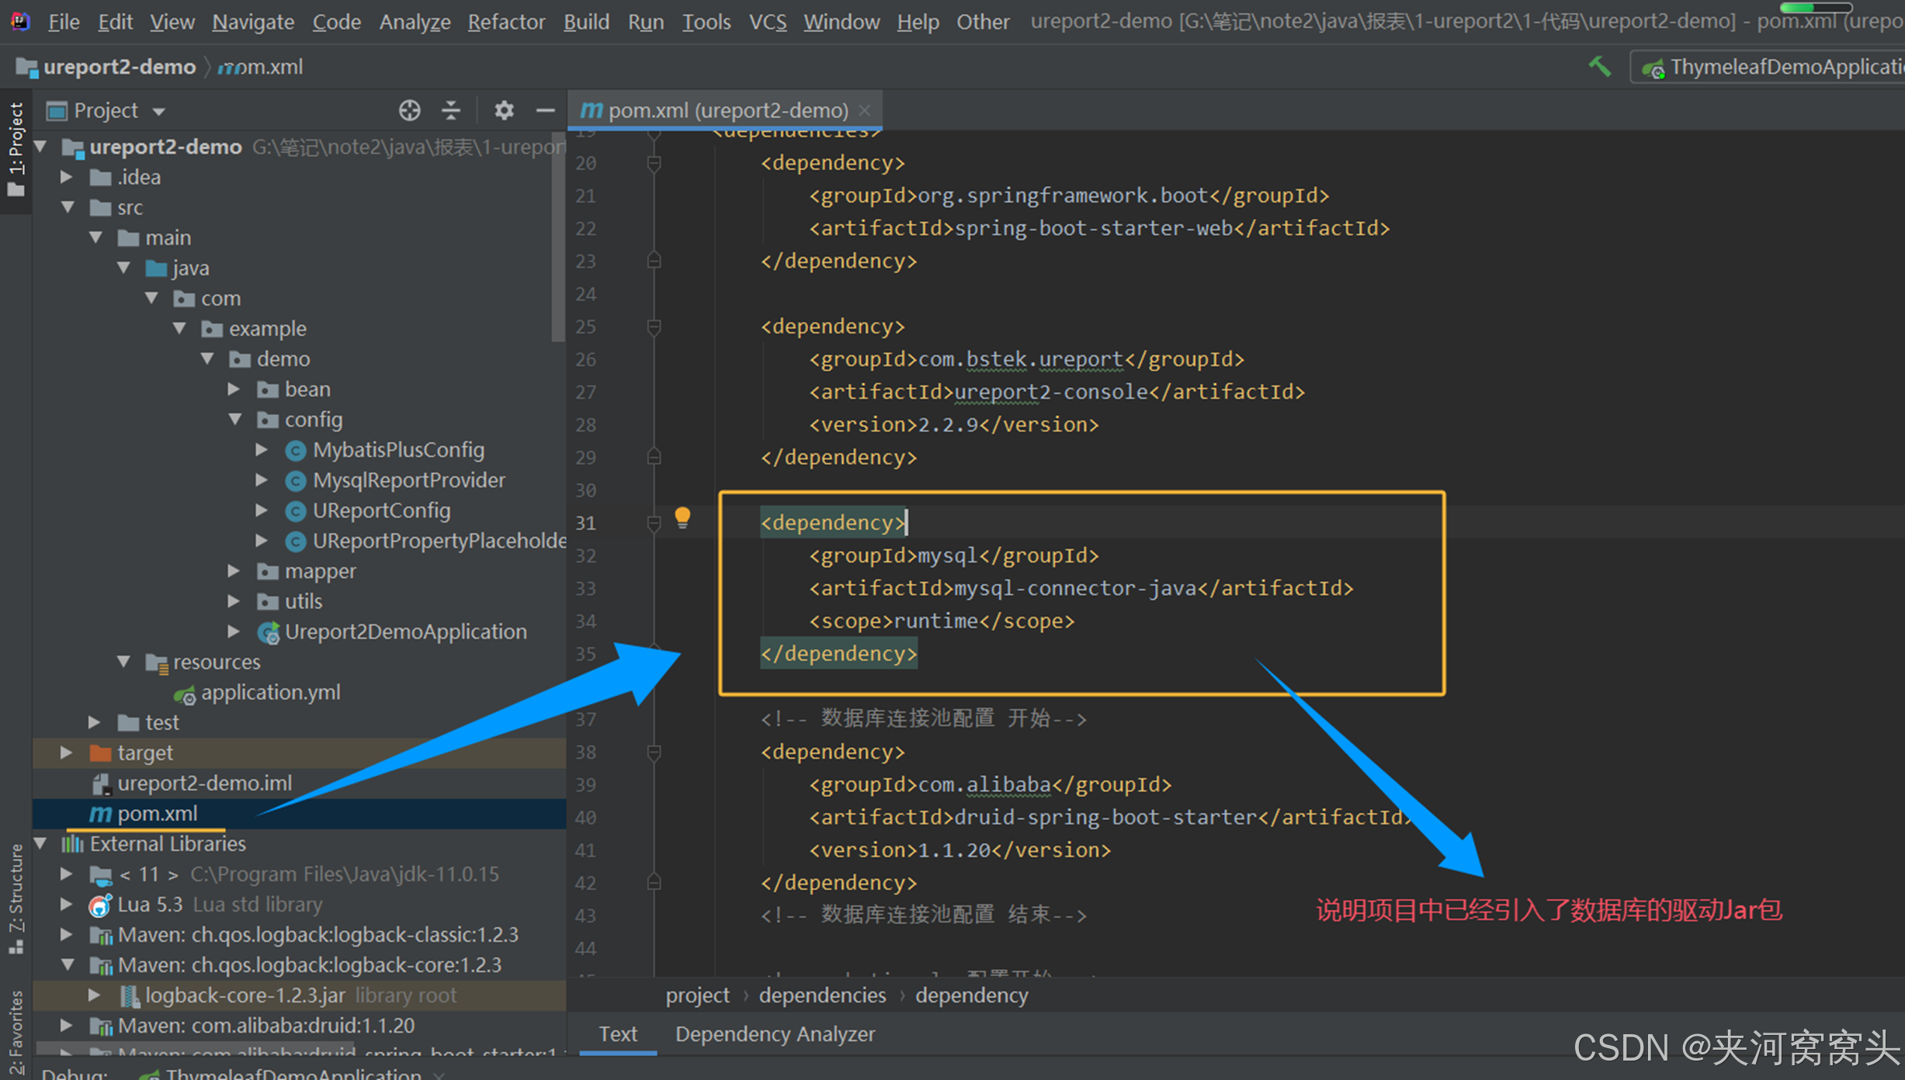This screenshot has height=1080, width=1905.
Task: Toggle code fold marker at line 25
Action: click(x=654, y=327)
